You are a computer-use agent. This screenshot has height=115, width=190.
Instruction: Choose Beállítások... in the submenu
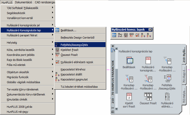click(80, 30)
